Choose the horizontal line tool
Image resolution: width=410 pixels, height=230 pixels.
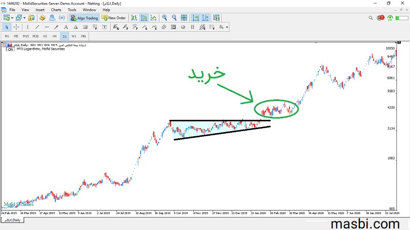tap(47, 27)
